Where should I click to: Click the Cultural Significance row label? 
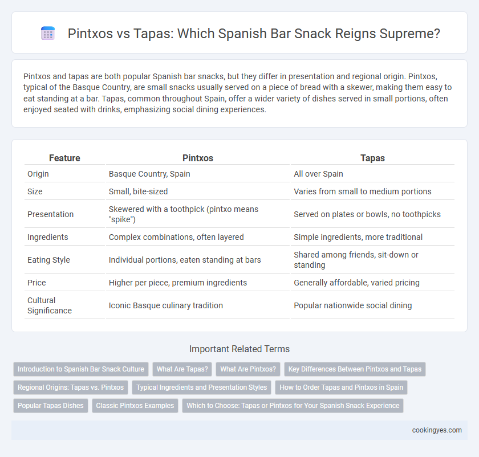point(50,305)
